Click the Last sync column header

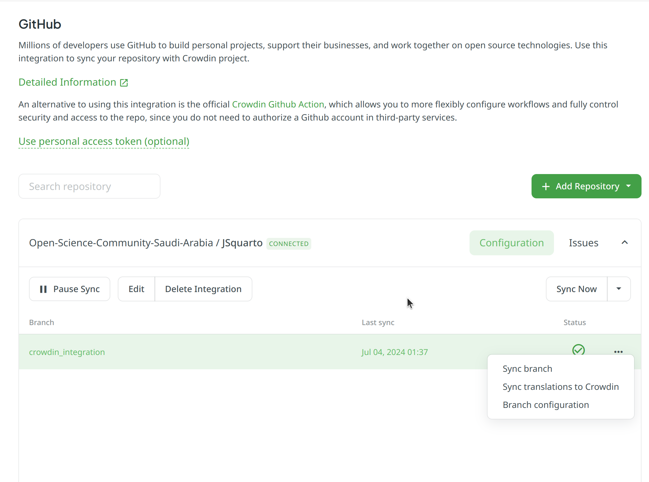click(x=378, y=323)
